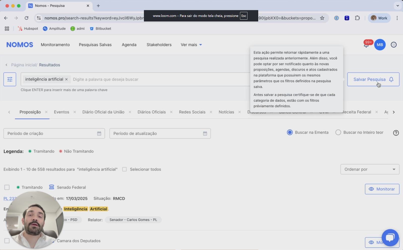
Task: Open Chrome apps grid in bookmarks bar
Action: click(7, 29)
